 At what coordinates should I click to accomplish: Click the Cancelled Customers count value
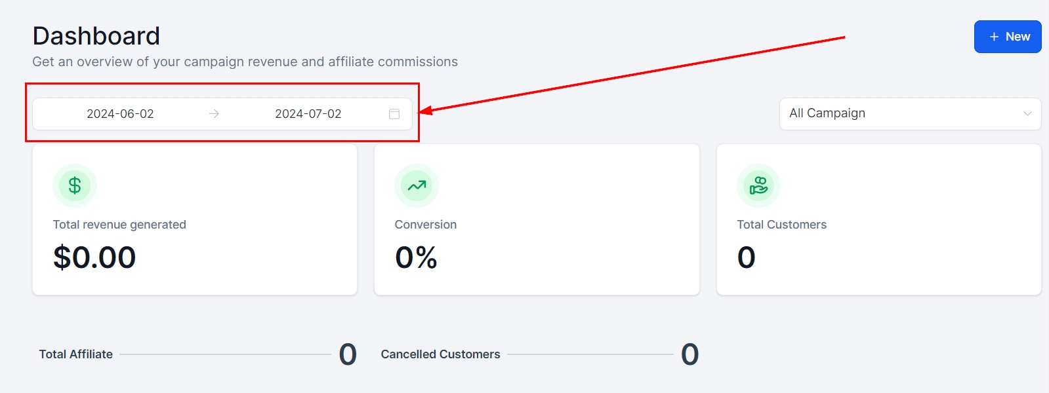point(689,354)
